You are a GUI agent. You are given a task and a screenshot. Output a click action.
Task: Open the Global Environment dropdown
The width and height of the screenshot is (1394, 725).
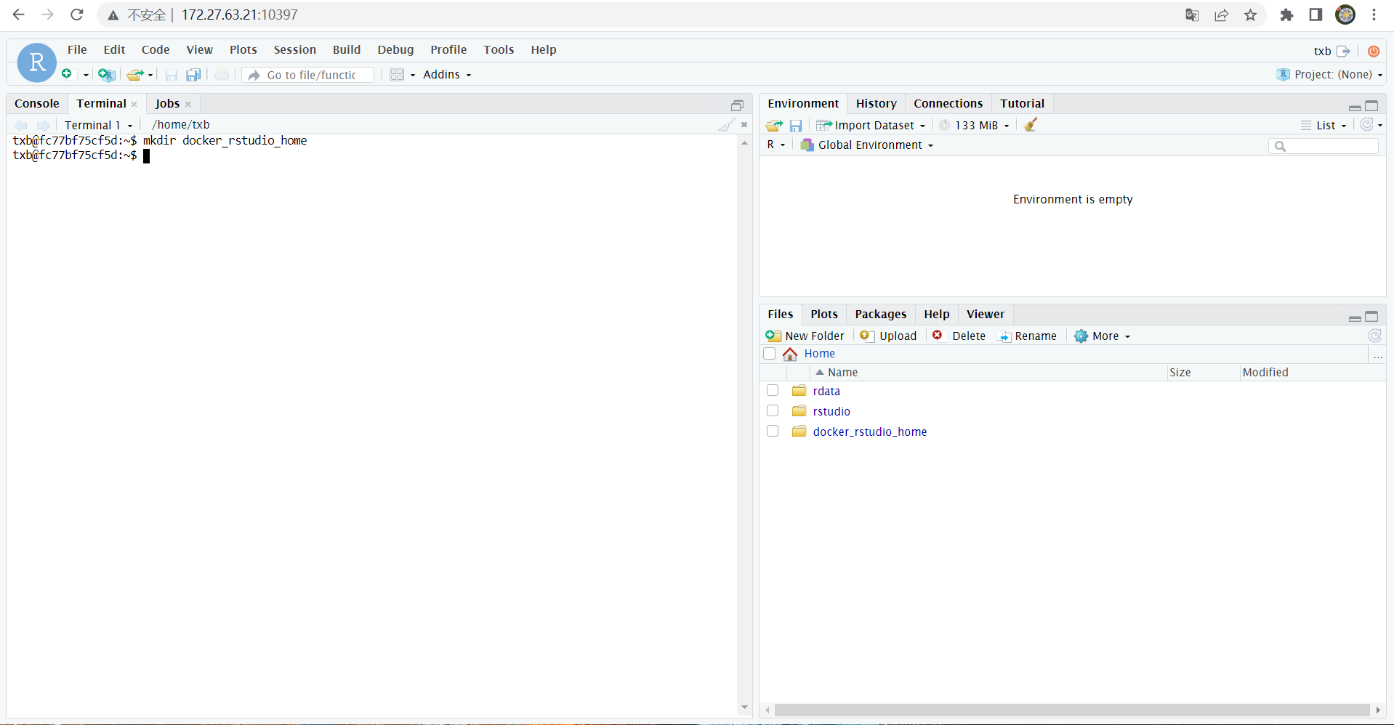pyautogui.click(x=869, y=145)
